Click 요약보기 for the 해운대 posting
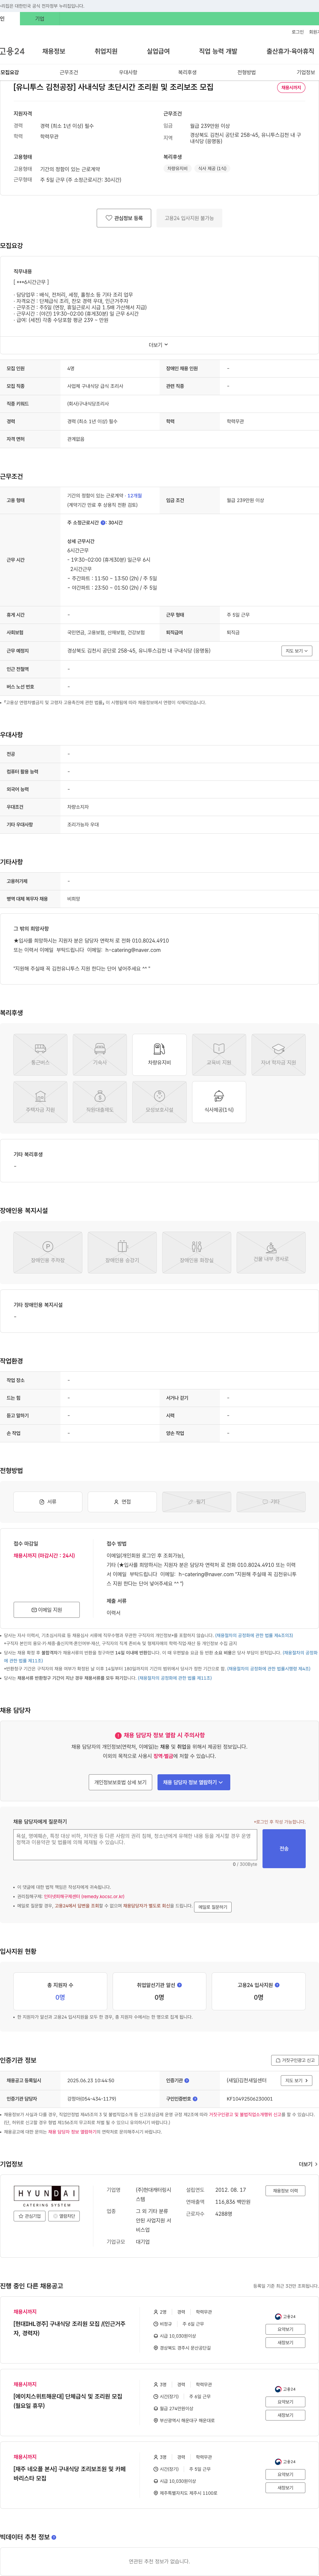The height and width of the screenshot is (2576, 319). (285, 2402)
